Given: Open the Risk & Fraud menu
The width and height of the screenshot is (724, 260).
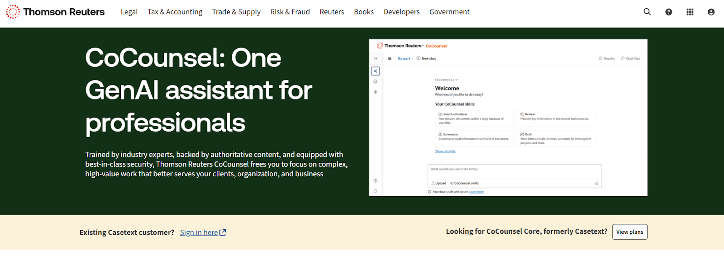Looking at the screenshot, I should coord(290,12).
